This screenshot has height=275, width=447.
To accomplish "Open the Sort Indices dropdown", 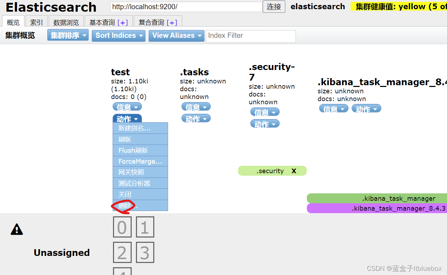I will click(x=118, y=35).
